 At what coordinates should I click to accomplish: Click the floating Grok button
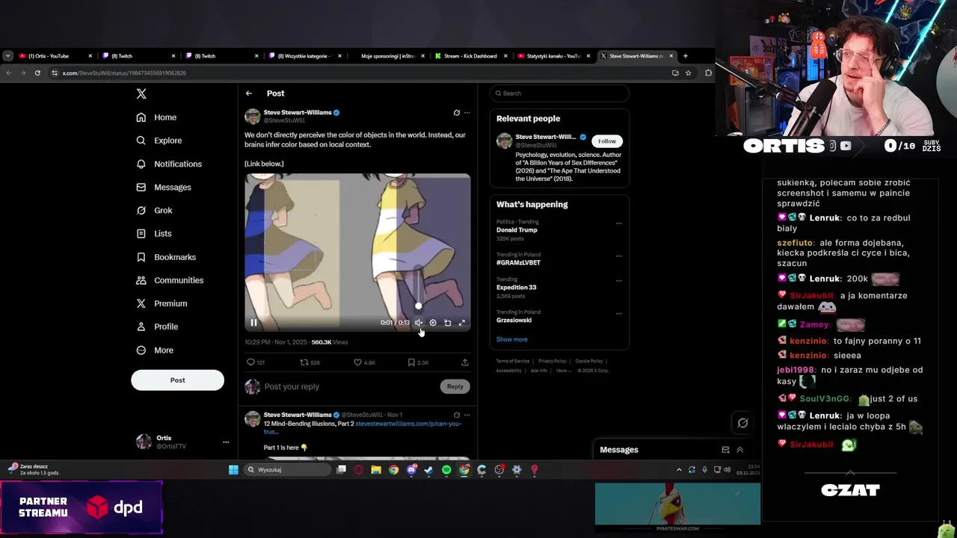click(x=742, y=423)
